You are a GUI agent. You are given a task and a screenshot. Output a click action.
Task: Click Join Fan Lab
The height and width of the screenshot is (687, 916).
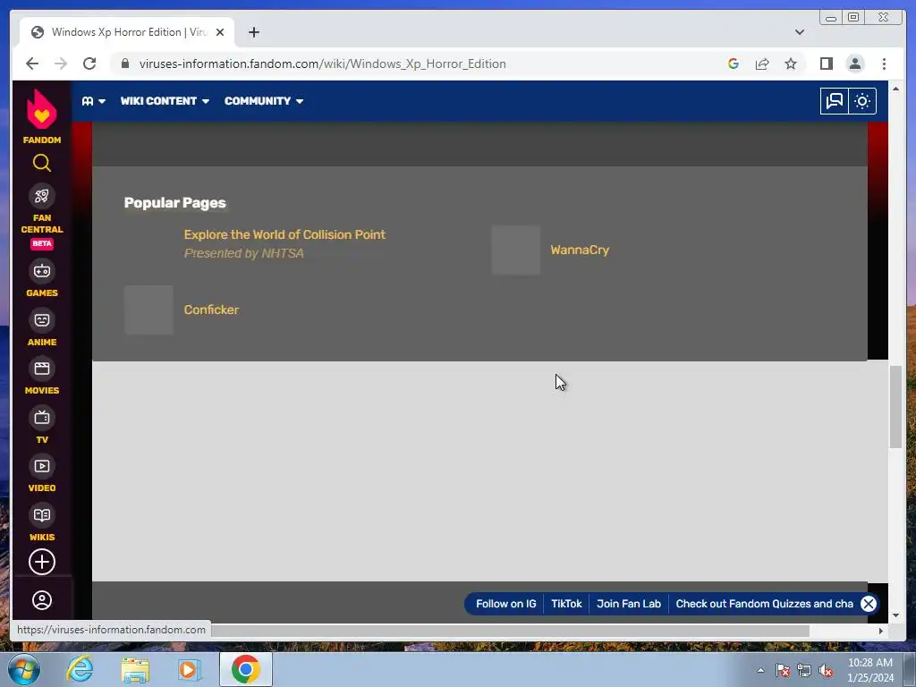629,604
